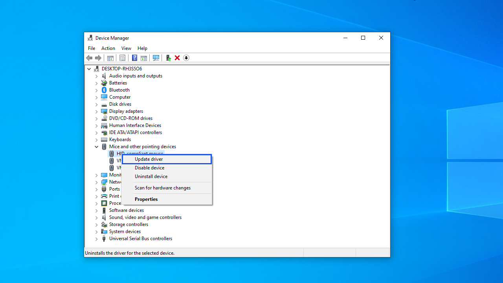Image resolution: width=503 pixels, height=283 pixels.
Task: Click the Bluetooth category icon
Action: [x=104, y=90]
